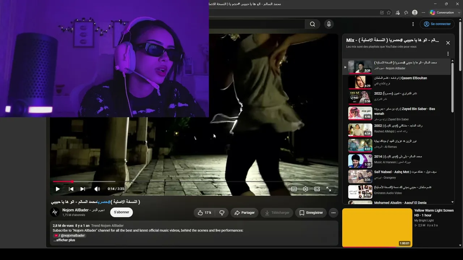This screenshot has width=463, height=260.
Task: Share the video via the Partager button
Action: [245, 213]
